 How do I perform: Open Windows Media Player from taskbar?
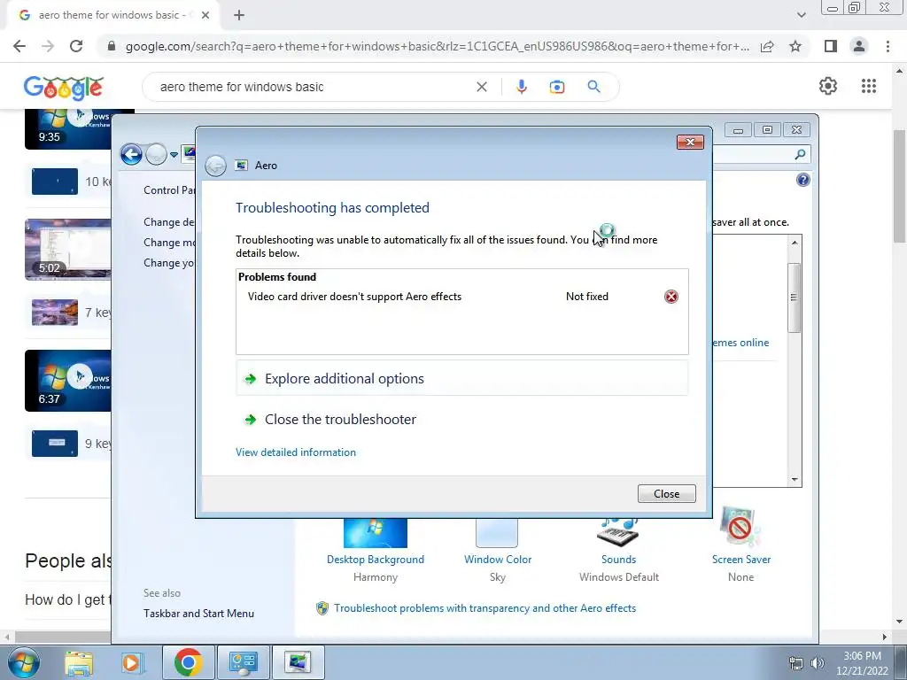coord(131,662)
